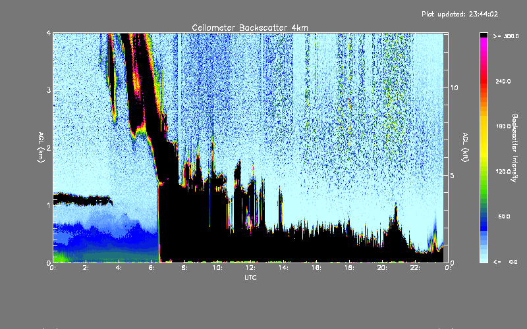The image size is (527, 329).
Task: Click the "5" tick on kft axis
Action: 453,176
